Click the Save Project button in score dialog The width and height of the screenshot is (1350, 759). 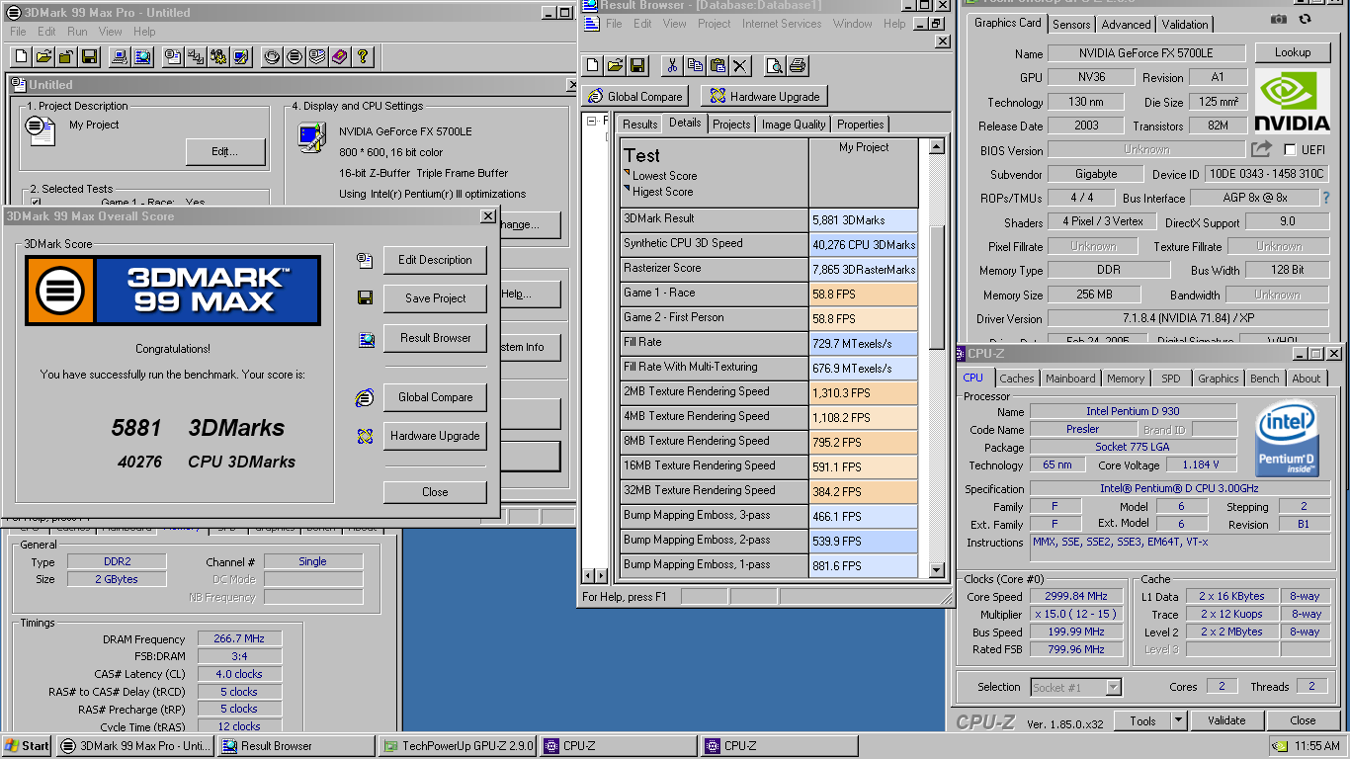(x=435, y=298)
